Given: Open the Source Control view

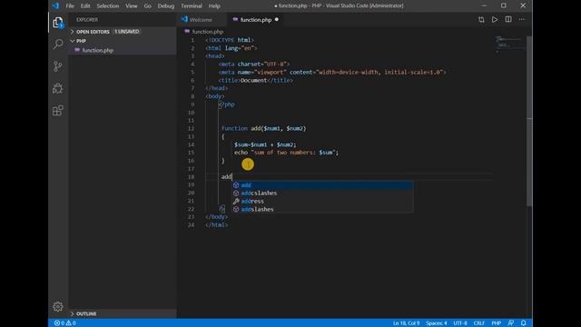Looking at the screenshot, I should point(58,66).
